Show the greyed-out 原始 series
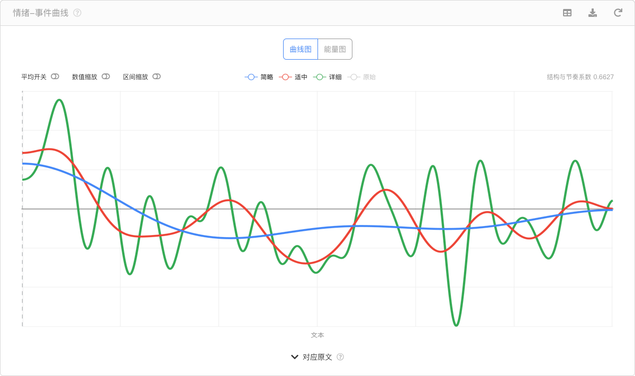This screenshot has width=635, height=376. pyautogui.click(x=368, y=77)
